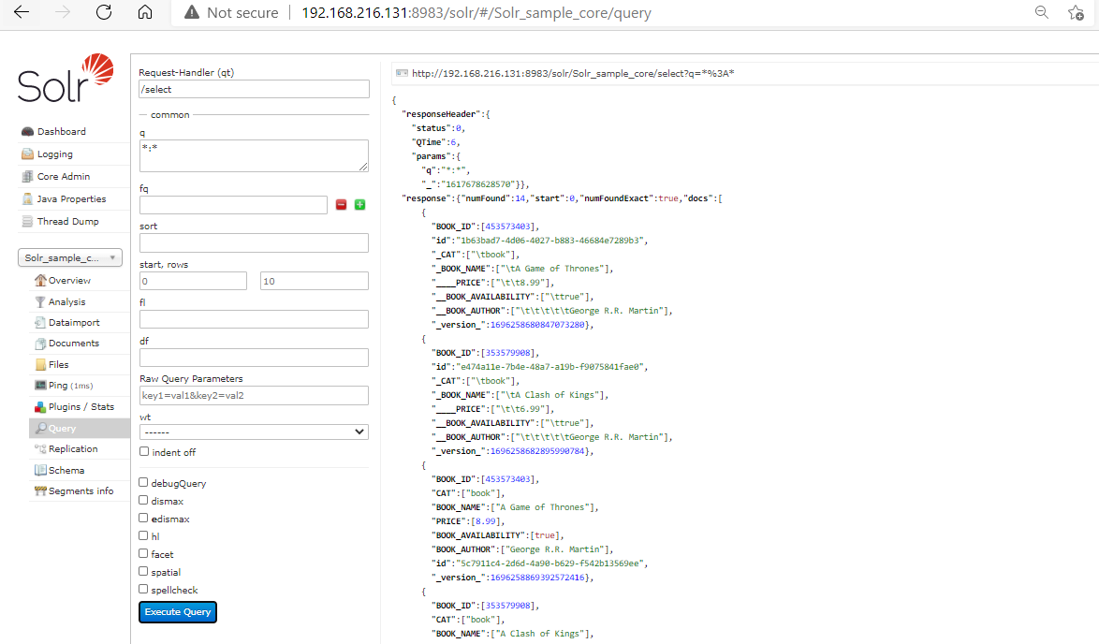The image size is (1099, 644).
Task: Open the Core Admin menu item
Action: coord(64,177)
